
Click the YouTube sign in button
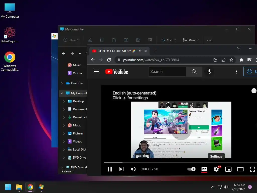coord(250,72)
